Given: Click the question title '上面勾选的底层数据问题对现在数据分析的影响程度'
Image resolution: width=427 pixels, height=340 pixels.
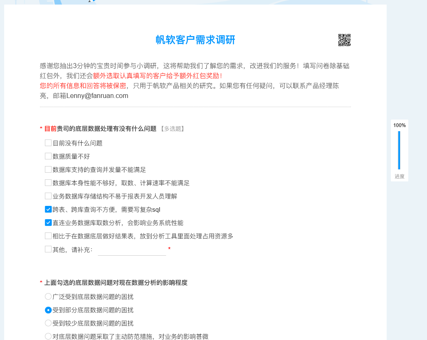Looking at the screenshot, I should pos(116,283).
